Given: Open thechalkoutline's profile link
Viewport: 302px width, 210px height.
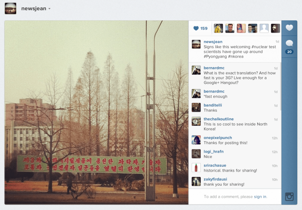Looking at the screenshot, I should 219,119.
